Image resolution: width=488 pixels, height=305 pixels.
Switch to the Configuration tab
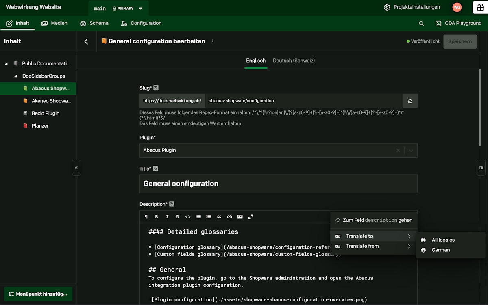pyautogui.click(x=141, y=24)
